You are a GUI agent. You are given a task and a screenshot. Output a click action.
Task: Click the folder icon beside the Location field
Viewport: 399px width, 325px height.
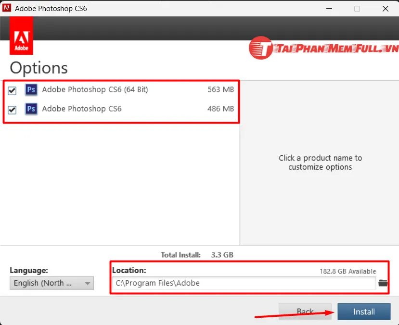point(383,283)
